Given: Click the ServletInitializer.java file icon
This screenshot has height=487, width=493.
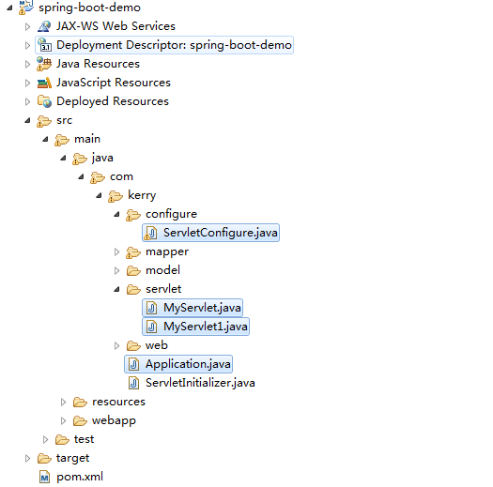Looking at the screenshot, I should click(134, 384).
